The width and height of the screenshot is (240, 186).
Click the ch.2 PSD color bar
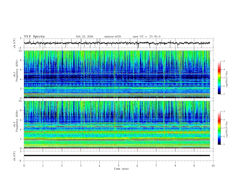[219, 128]
